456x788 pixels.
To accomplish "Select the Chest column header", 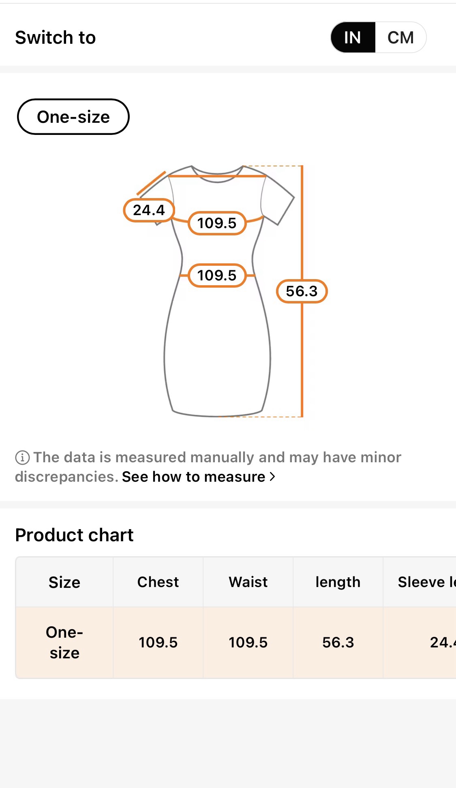I will [158, 582].
